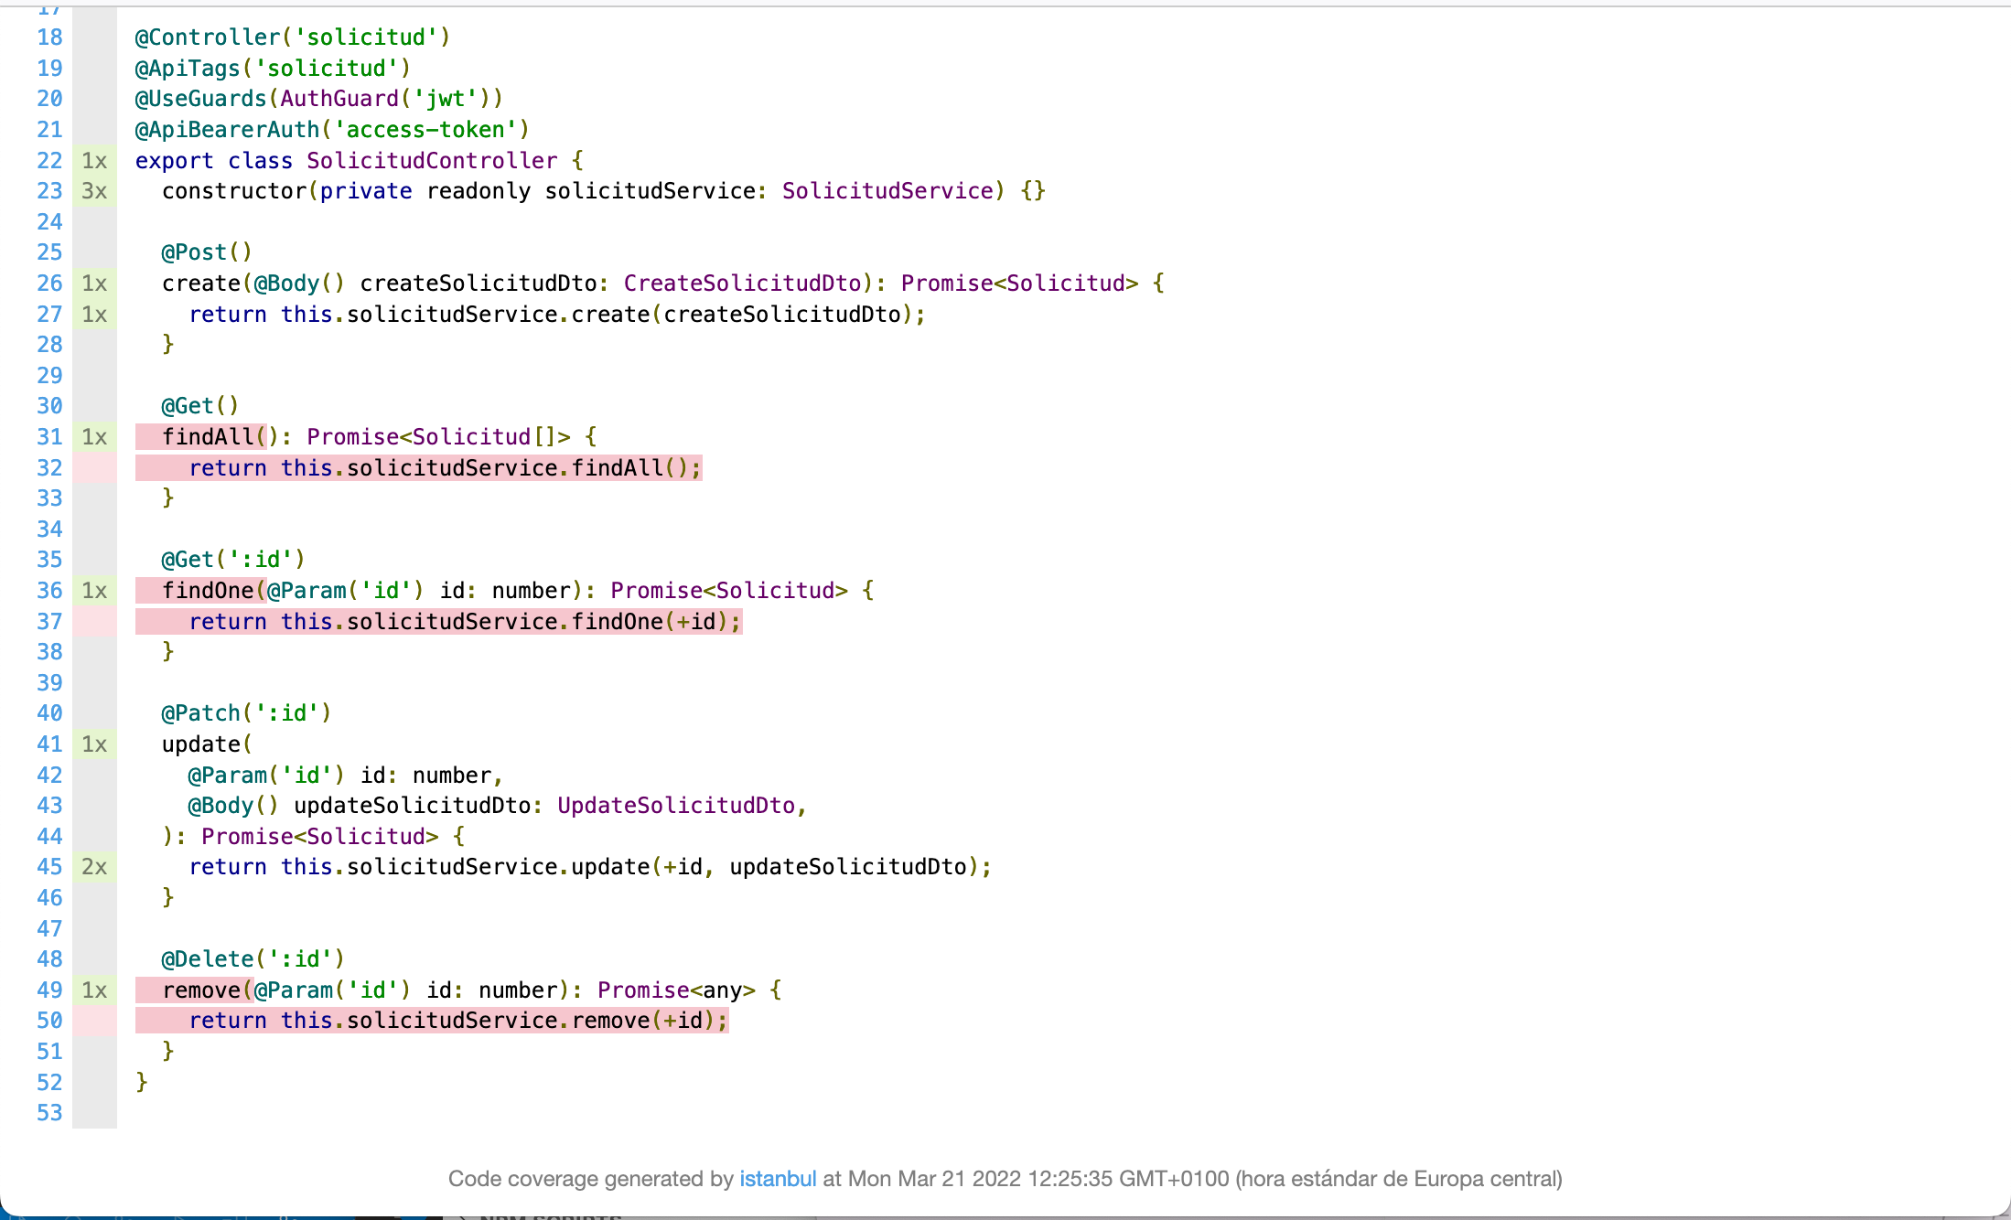Image resolution: width=2011 pixels, height=1220 pixels.
Task: Click the @Post() decorator
Action: [207, 252]
